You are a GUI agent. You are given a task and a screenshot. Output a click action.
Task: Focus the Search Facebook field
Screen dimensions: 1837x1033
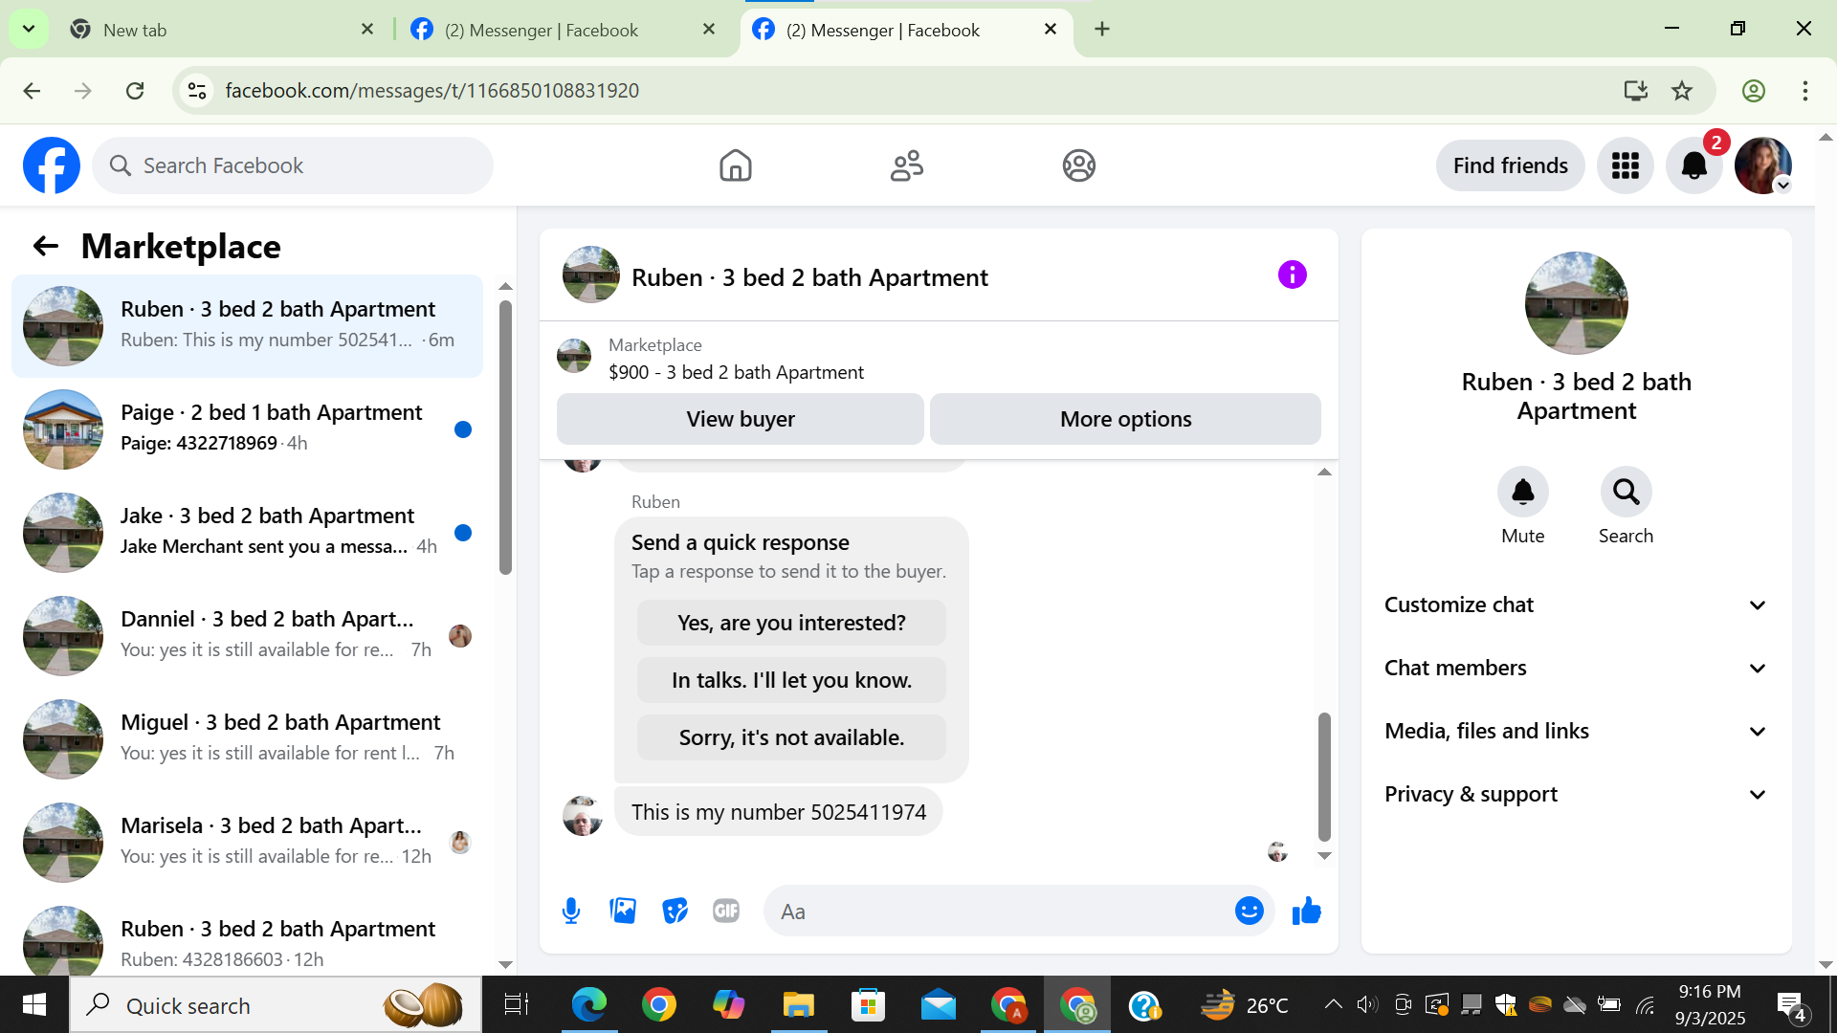[x=293, y=165]
